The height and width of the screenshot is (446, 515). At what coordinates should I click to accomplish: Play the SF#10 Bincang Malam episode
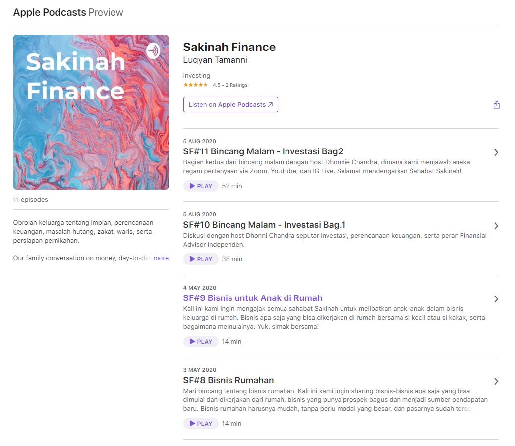click(201, 259)
